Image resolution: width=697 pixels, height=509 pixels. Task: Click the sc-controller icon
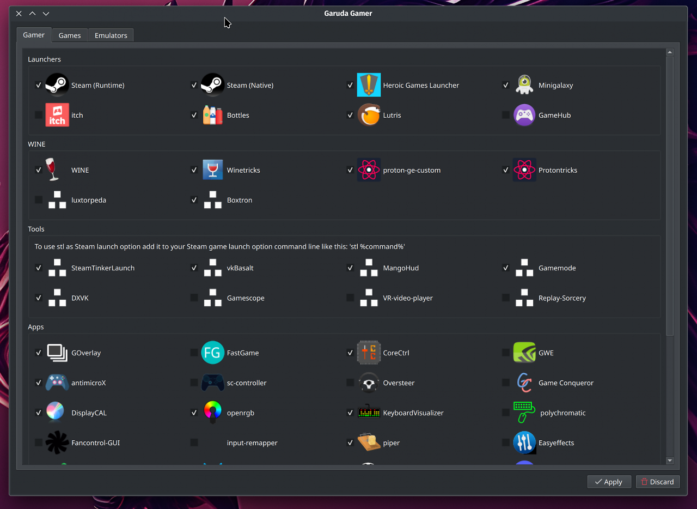point(213,383)
